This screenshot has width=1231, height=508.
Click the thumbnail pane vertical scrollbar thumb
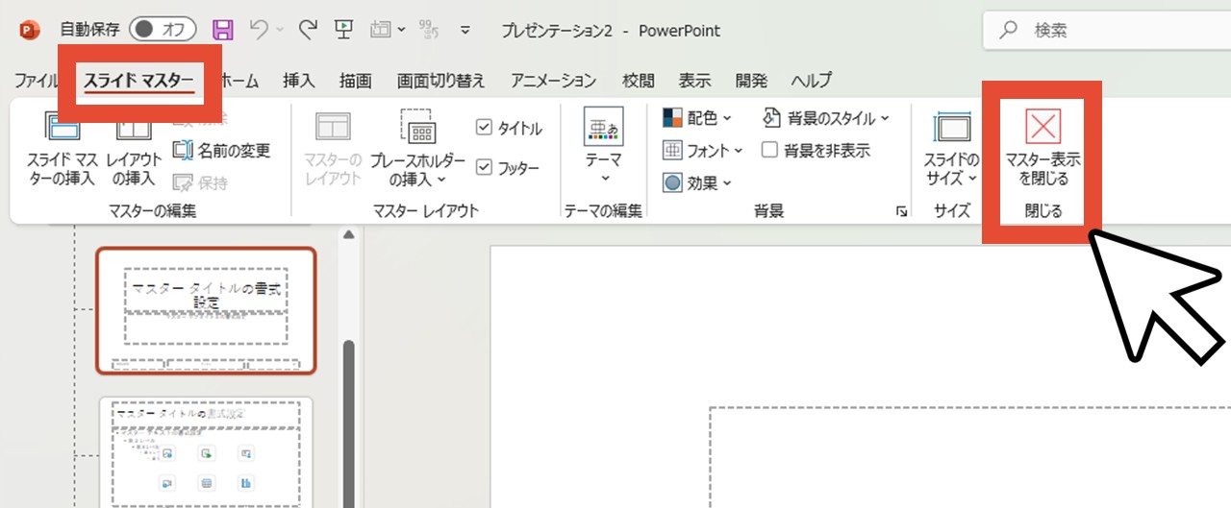coord(349,423)
